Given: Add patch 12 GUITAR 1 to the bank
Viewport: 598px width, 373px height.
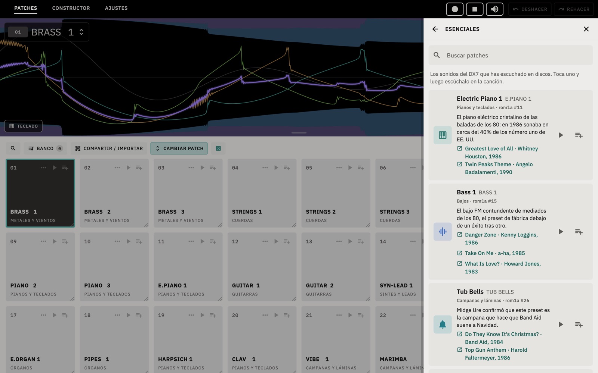Looking at the screenshot, I should pyautogui.click(x=287, y=242).
